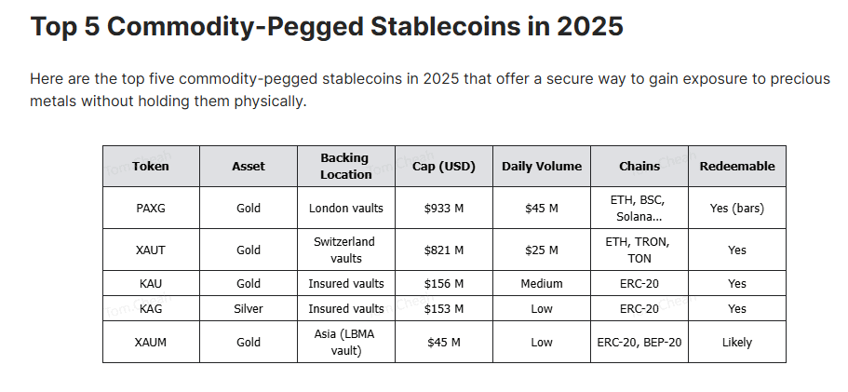This screenshot has width=848, height=392.
Task: Select the Silver asset cell
Action: tap(249, 308)
